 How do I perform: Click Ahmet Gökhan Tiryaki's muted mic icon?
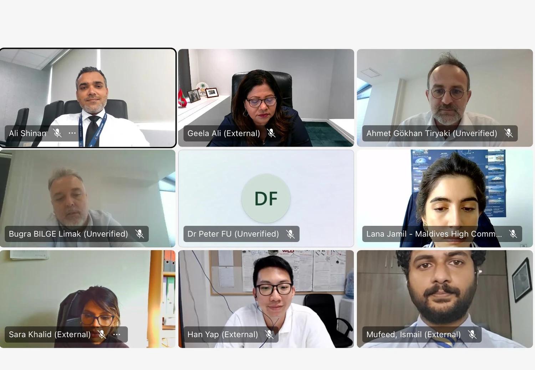point(509,133)
